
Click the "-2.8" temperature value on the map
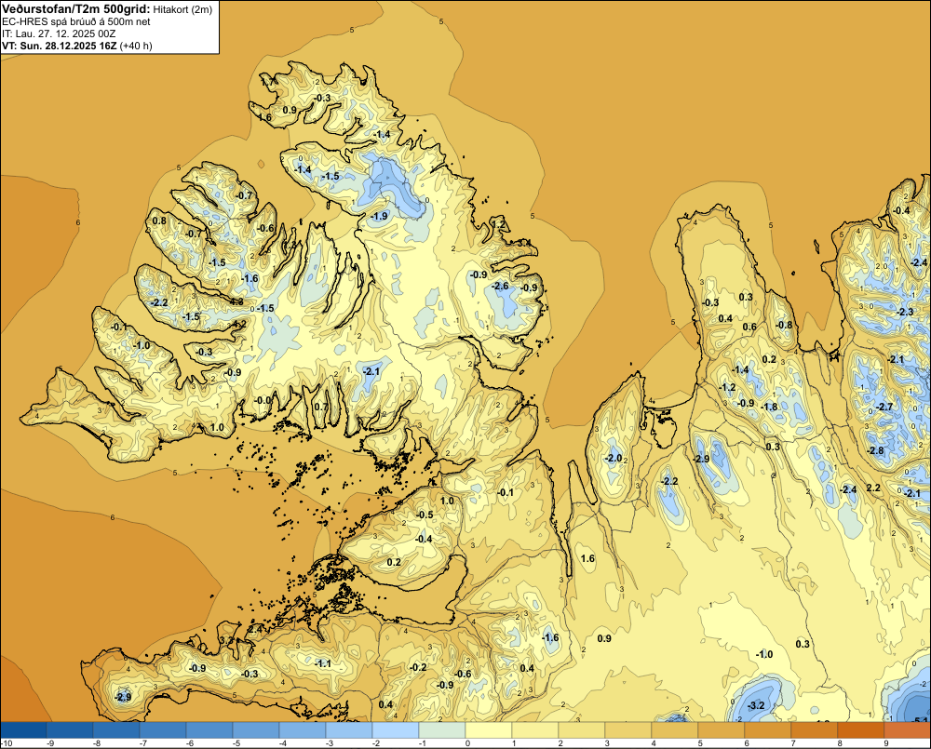[x=875, y=450]
